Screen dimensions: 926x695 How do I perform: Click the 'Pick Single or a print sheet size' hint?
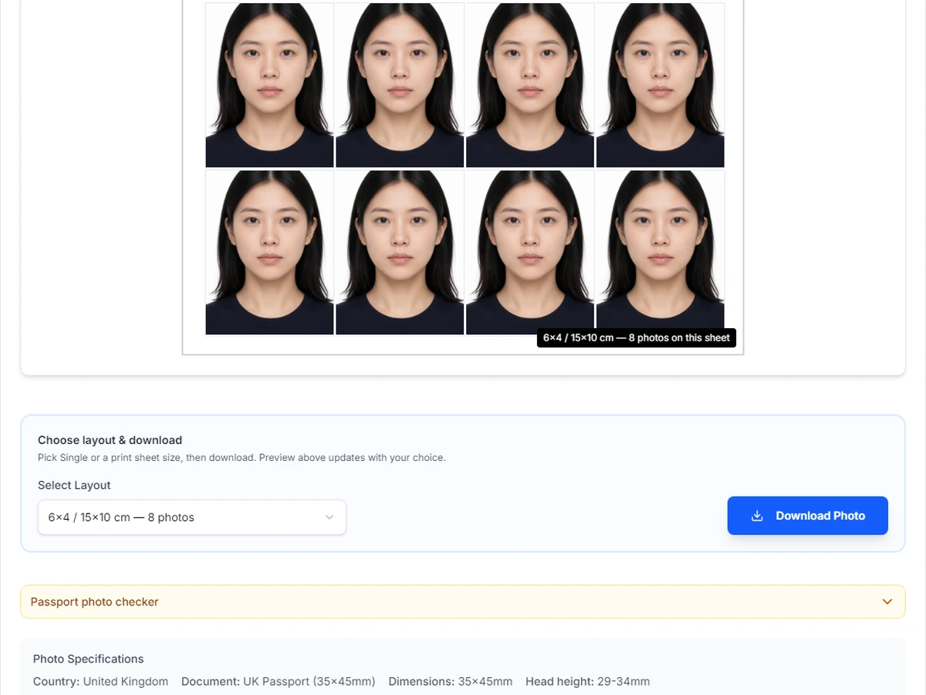242,457
